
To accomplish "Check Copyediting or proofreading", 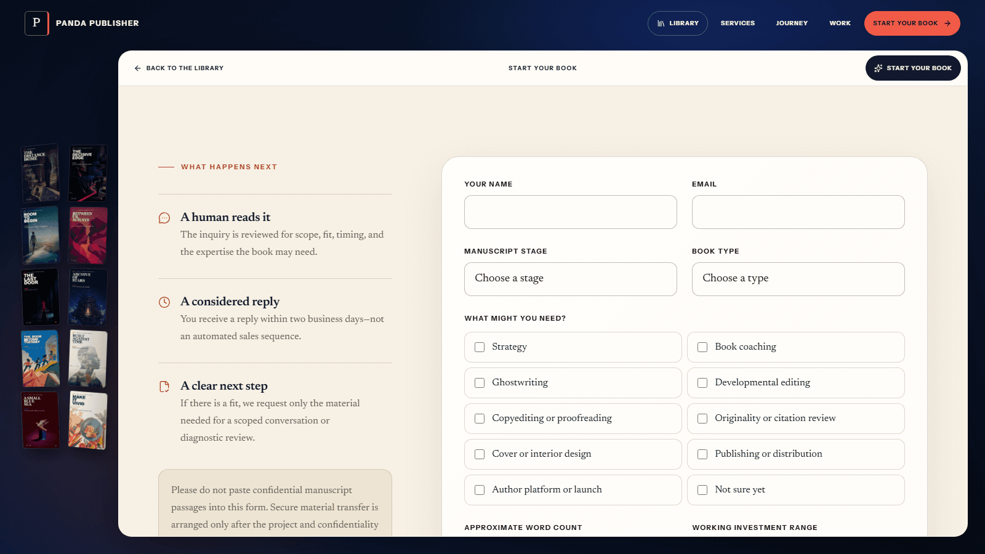I will click(480, 419).
